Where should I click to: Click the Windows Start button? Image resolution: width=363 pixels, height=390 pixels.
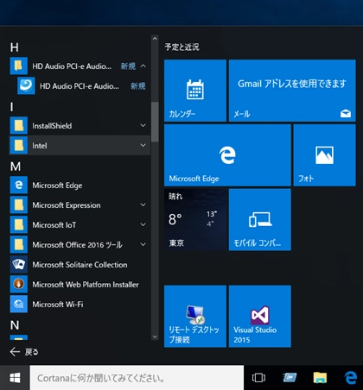click(15, 378)
